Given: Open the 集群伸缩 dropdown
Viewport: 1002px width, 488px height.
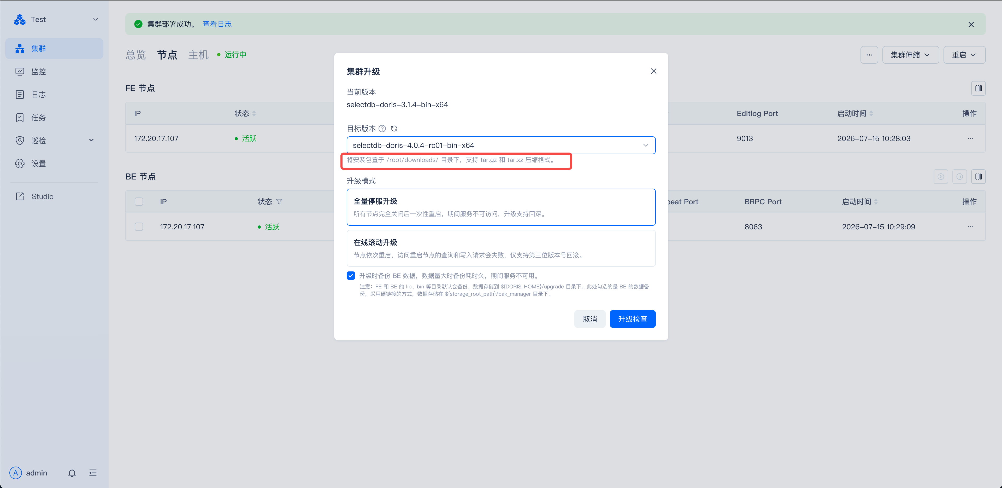Looking at the screenshot, I should [x=910, y=55].
